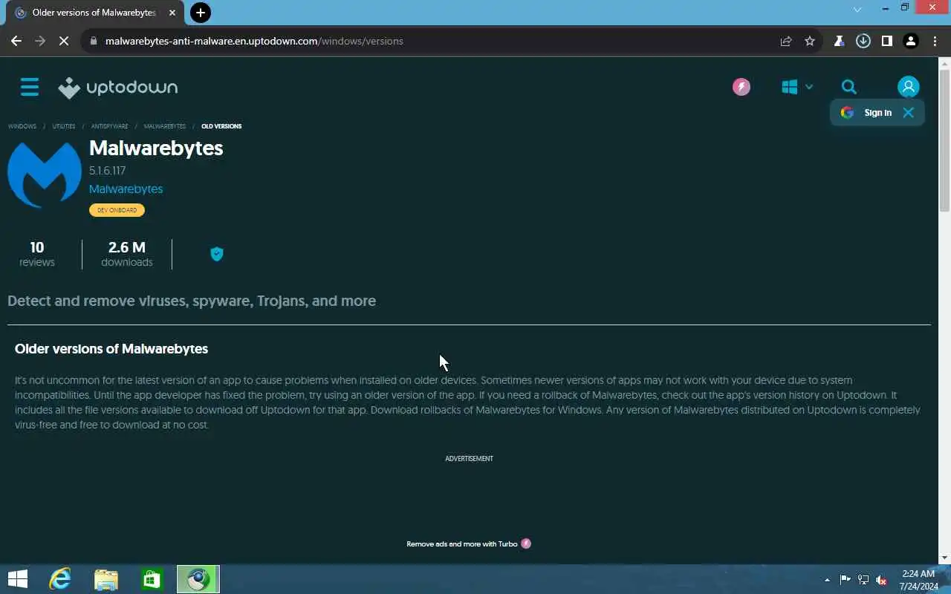Click the Uptodown logo
This screenshot has width=951, height=594.
coord(118,88)
